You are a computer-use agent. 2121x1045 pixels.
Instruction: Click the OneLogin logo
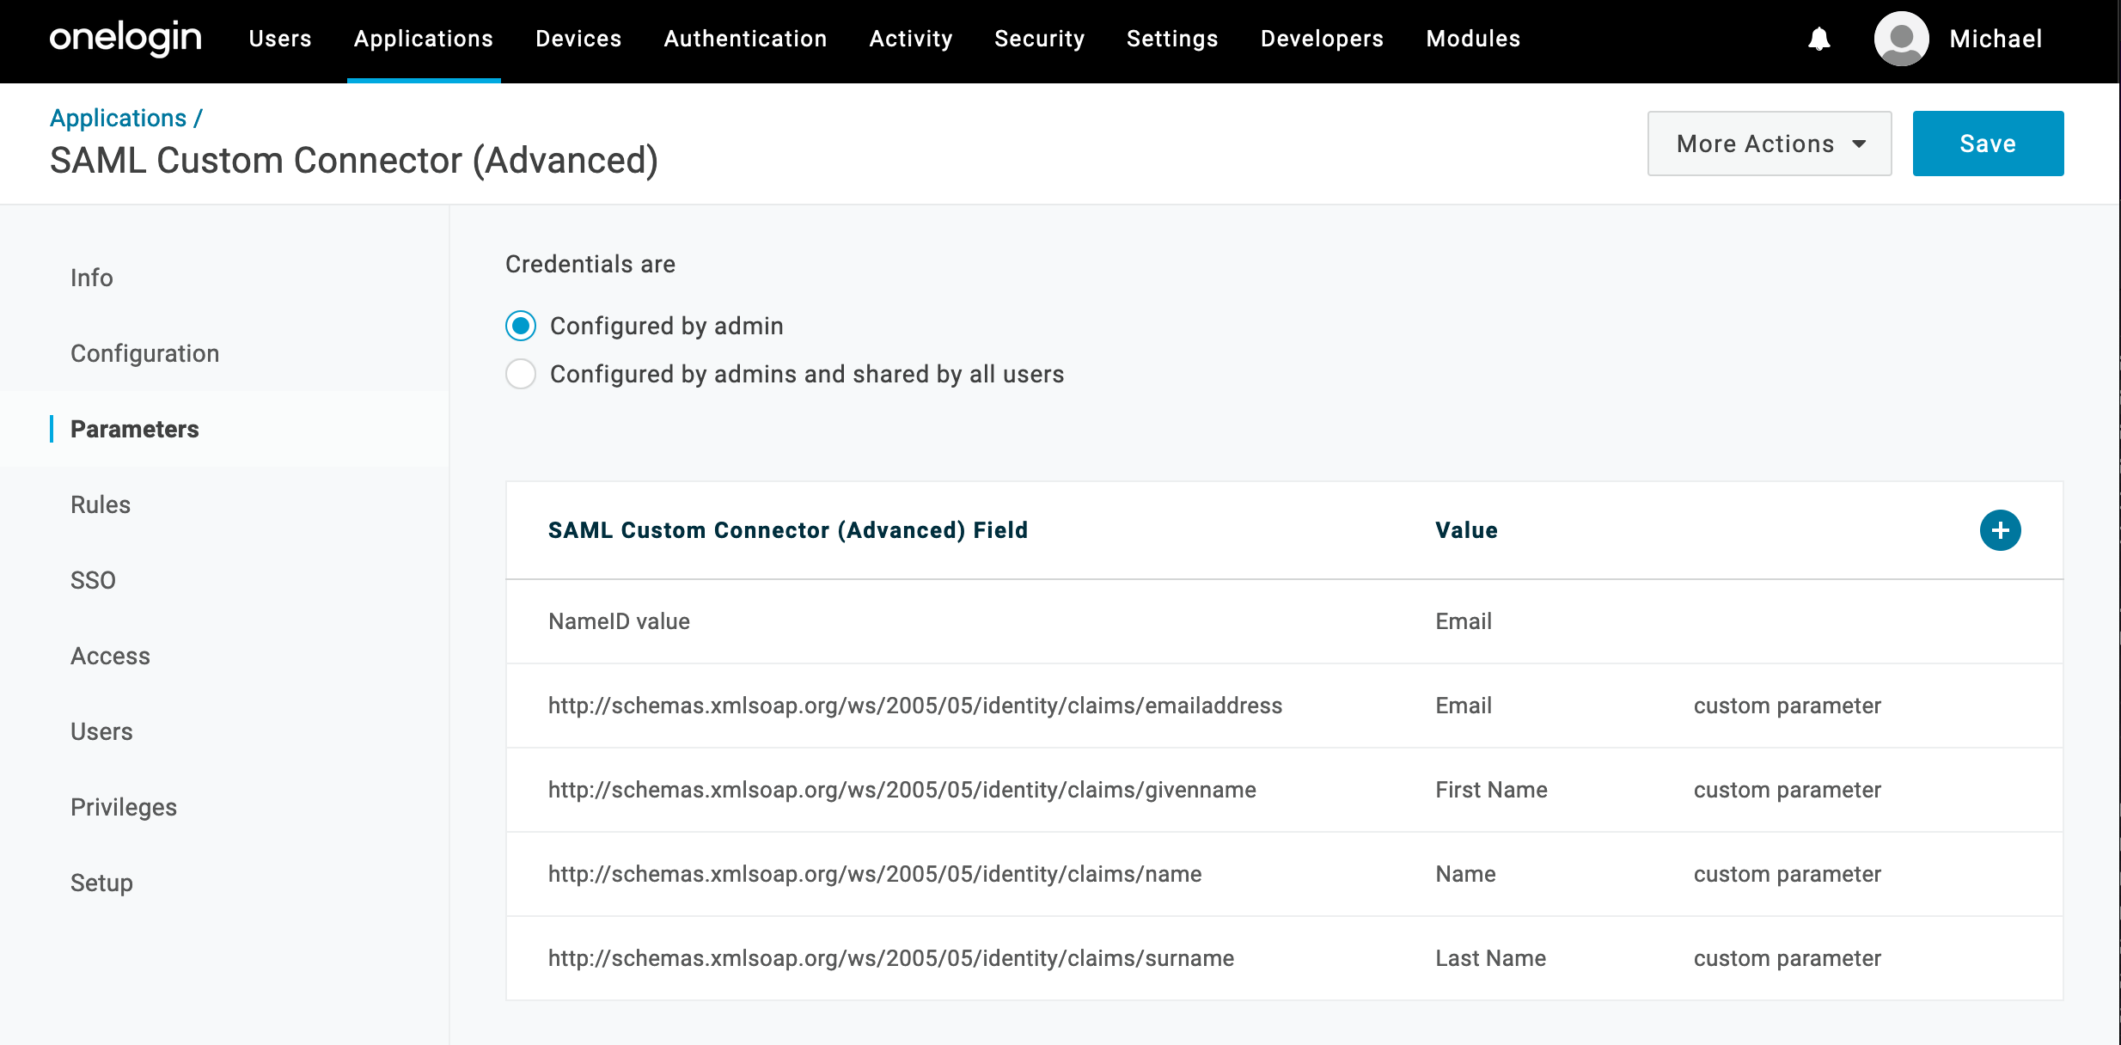[125, 39]
